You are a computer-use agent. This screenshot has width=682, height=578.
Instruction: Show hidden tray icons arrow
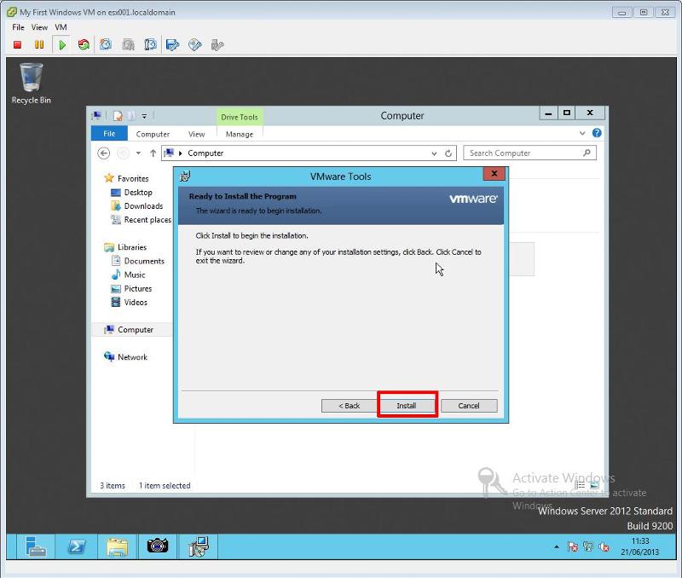click(x=557, y=546)
